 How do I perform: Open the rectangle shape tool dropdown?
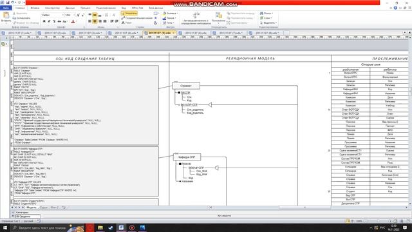156,13
